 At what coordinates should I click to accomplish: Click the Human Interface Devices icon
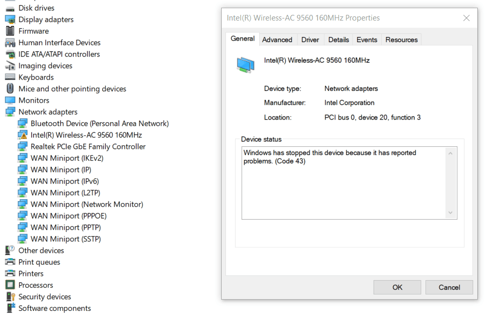coord(10,43)
